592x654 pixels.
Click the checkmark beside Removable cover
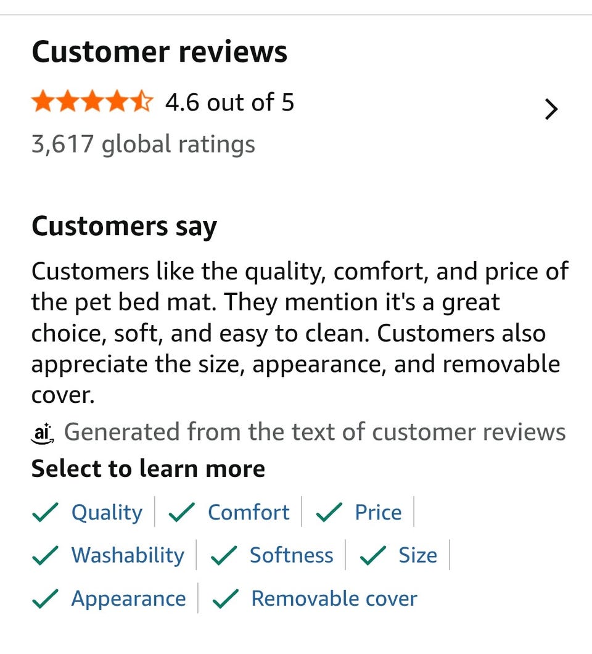pyautogui.click(x=226, y=599)
